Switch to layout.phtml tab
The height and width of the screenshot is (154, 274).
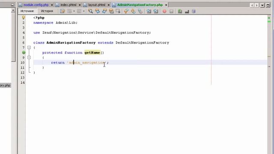pyautogui.click(x=97, y=5)
